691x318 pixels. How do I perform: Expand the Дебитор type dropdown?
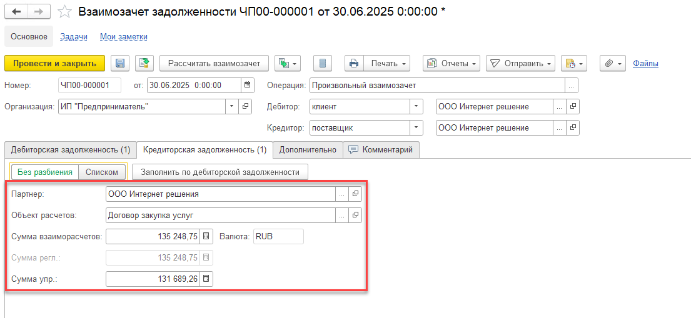pos(416,107)
